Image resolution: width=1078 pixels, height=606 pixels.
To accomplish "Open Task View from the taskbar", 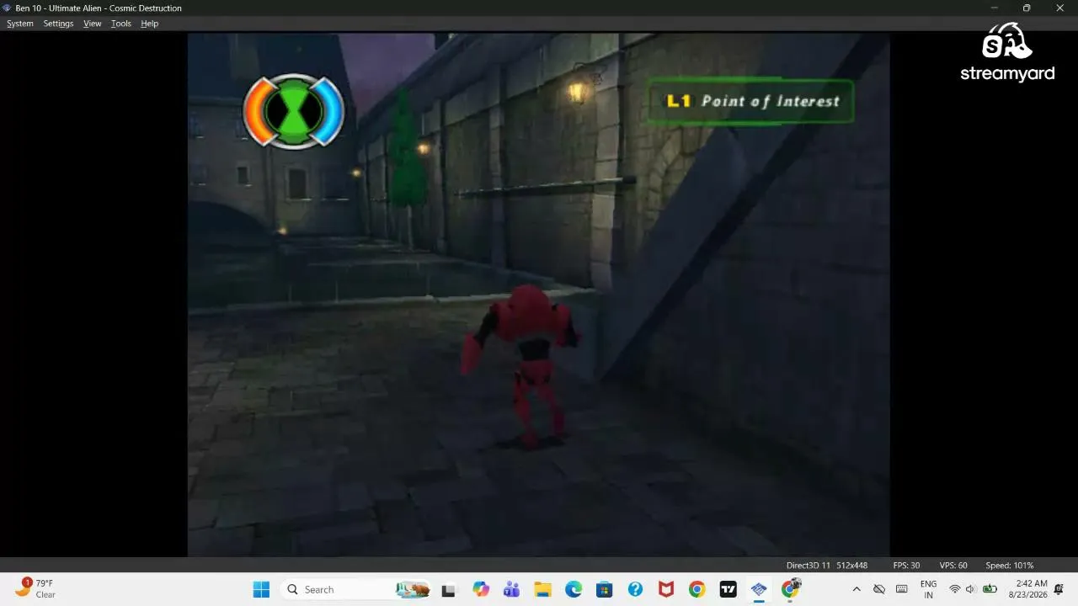I will coord(448,590).
